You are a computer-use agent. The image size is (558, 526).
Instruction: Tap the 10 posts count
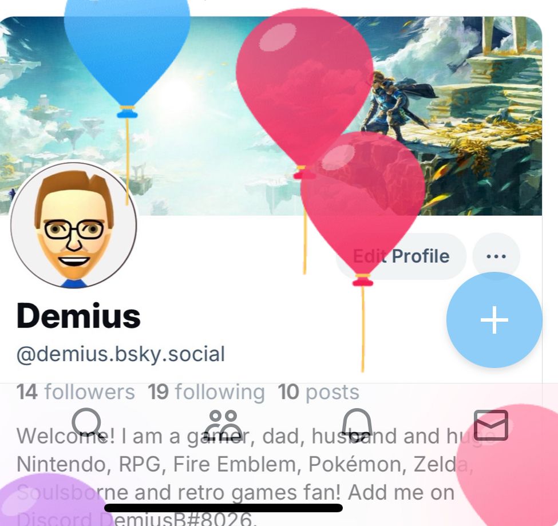(x=319, y=392)
